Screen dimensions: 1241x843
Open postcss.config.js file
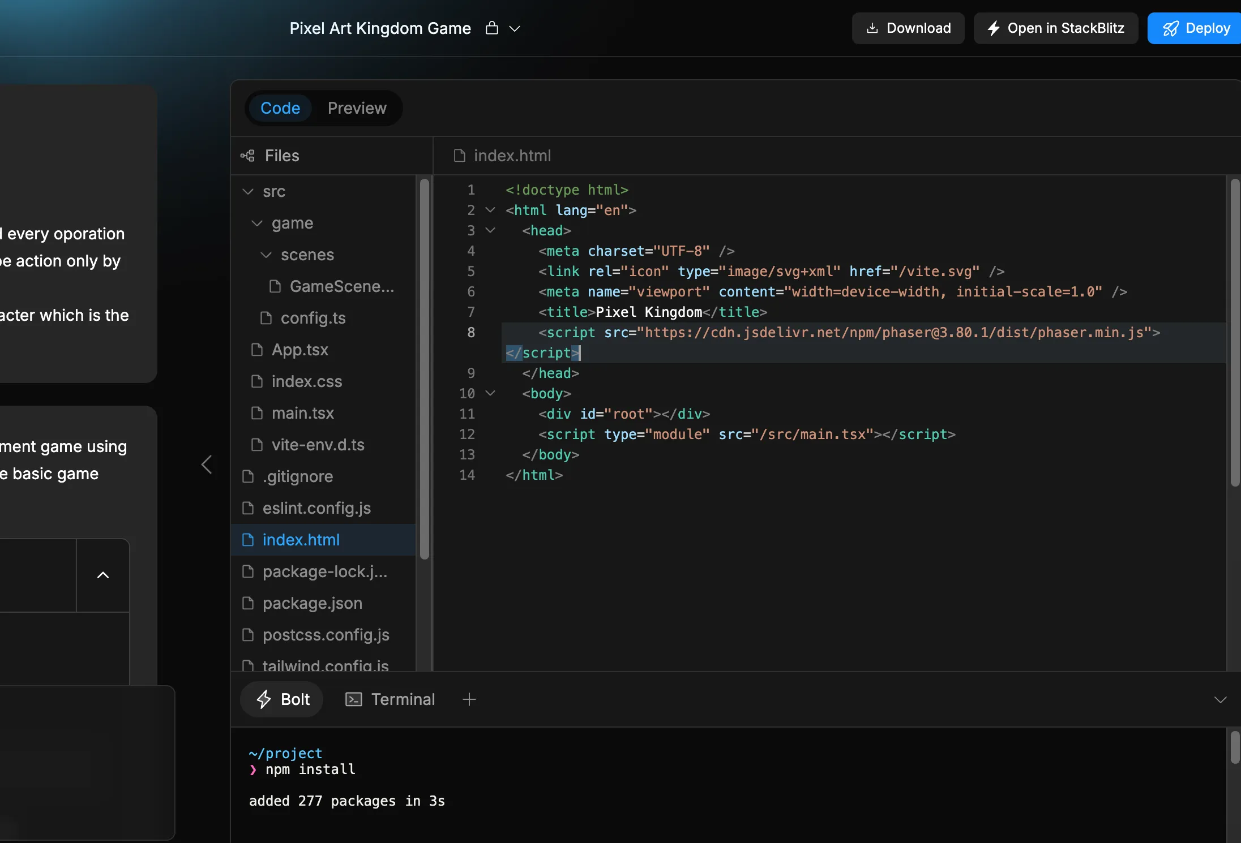coord(324,635)
